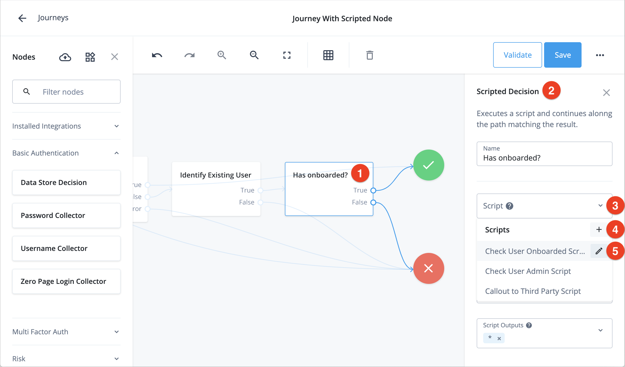Click the Validate button

[518, 55]
